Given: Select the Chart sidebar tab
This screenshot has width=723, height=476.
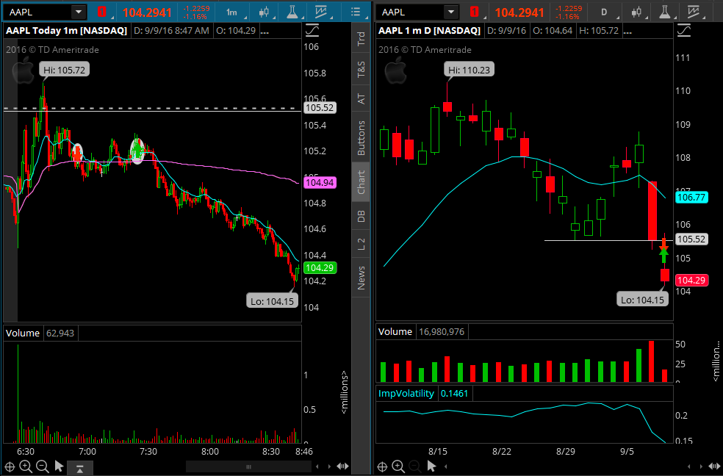Looking at the screenshot, I should 361,182.
